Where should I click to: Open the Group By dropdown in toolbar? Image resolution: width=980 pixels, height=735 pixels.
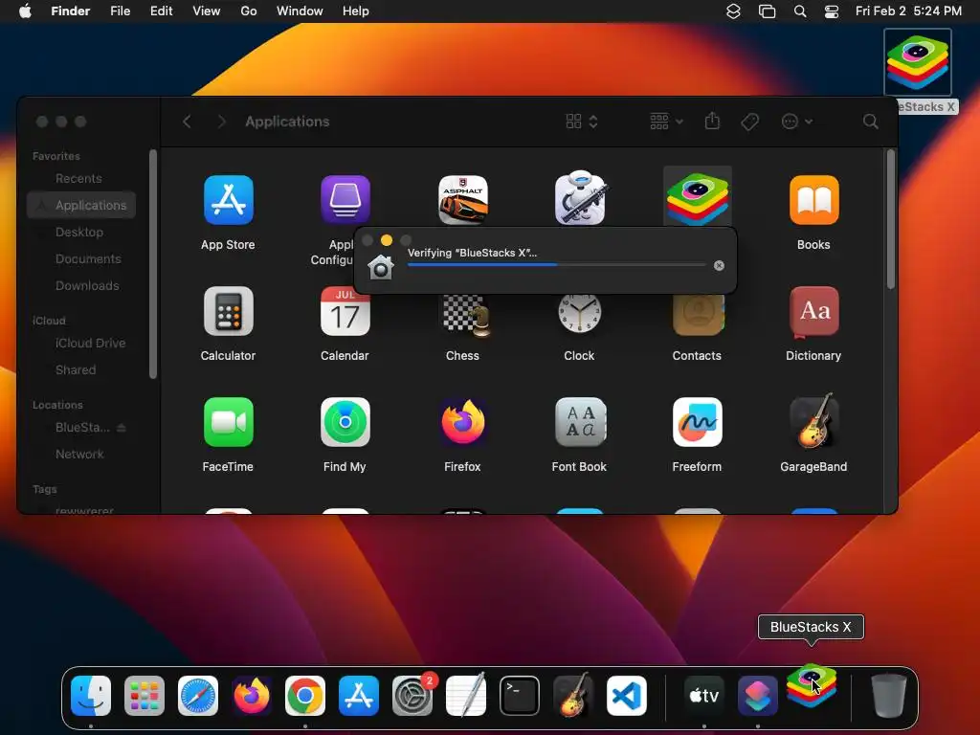point(666,122)
